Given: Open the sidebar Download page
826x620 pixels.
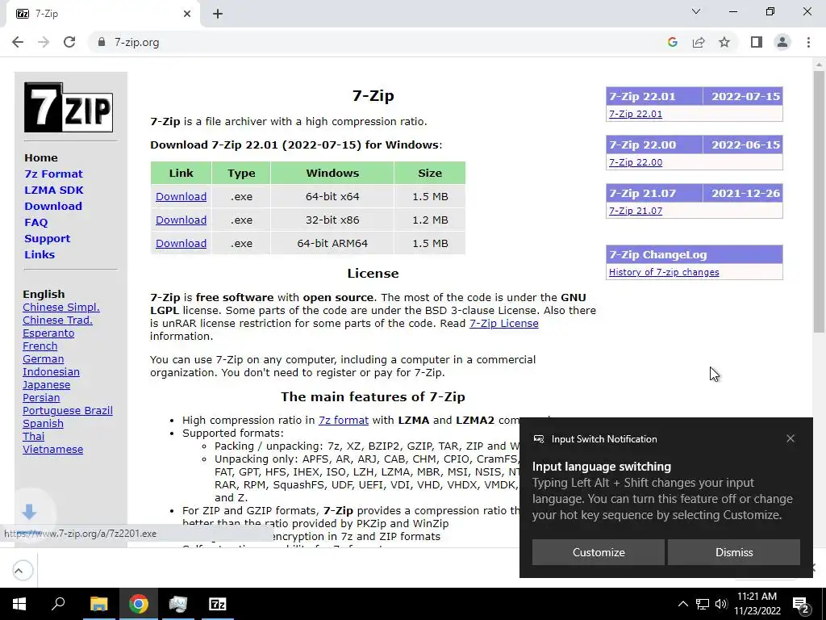Looking at the screenshot, I should coord(53,206).
